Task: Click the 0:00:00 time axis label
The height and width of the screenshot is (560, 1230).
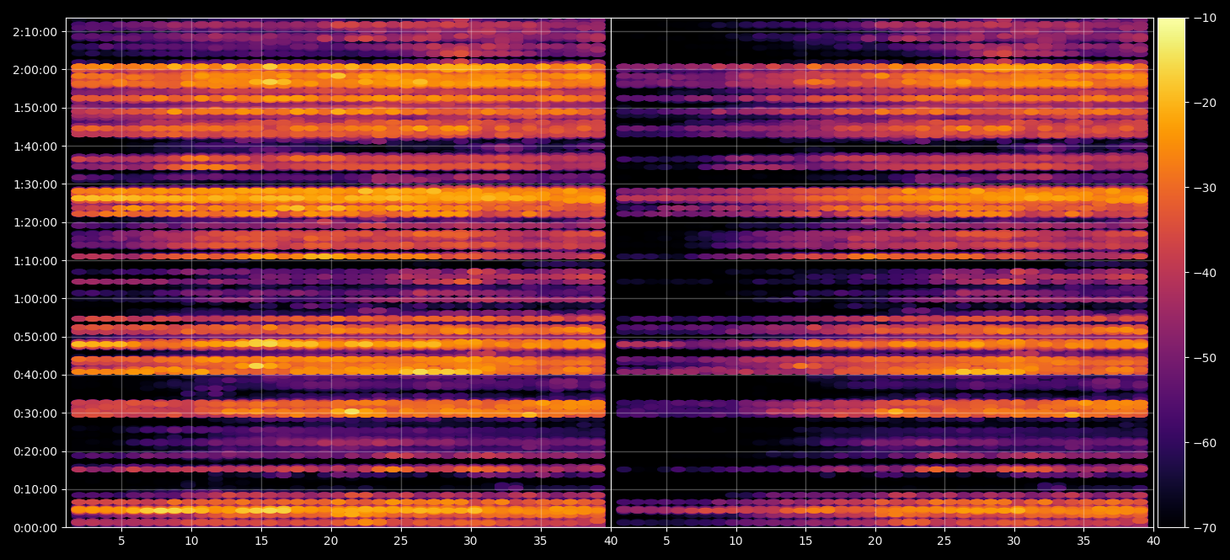Action: [36, 528]
